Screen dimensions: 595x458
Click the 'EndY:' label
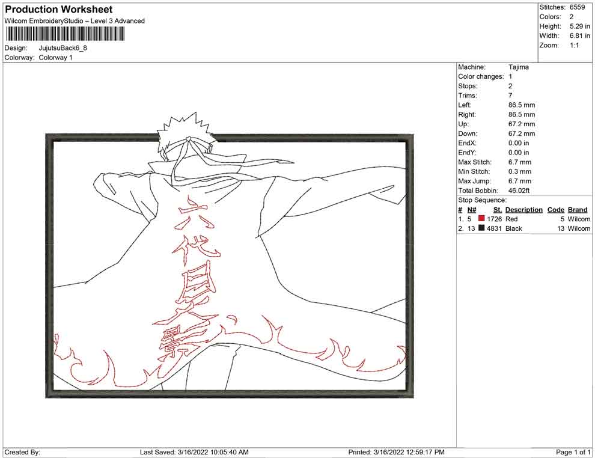467,153
